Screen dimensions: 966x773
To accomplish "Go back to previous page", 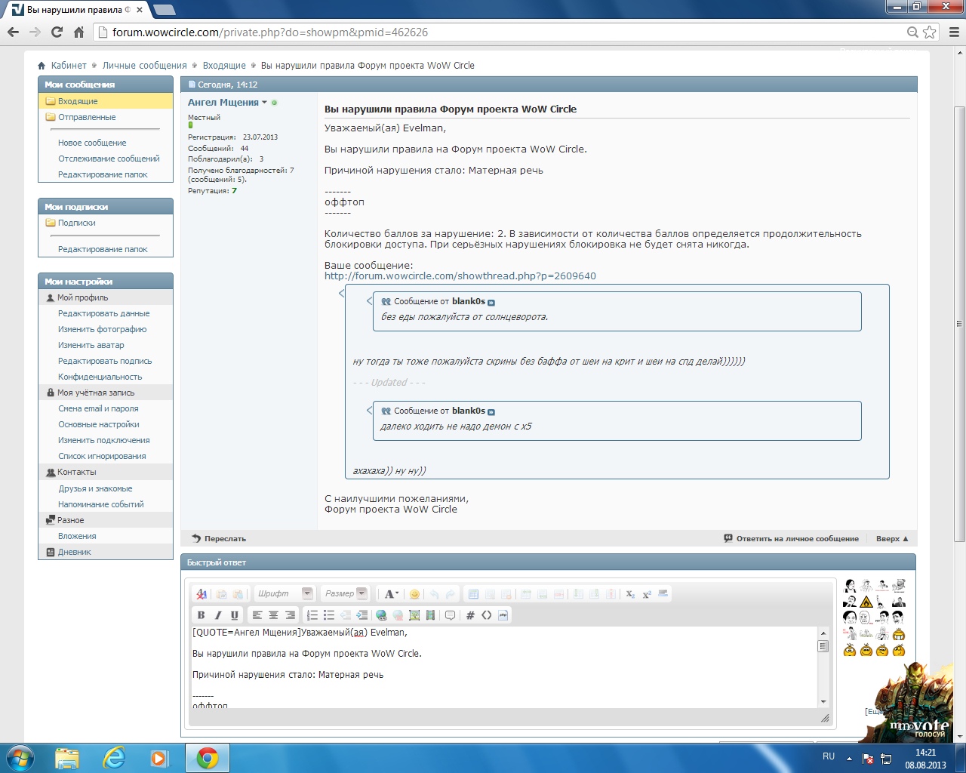I will pos(13,32).
